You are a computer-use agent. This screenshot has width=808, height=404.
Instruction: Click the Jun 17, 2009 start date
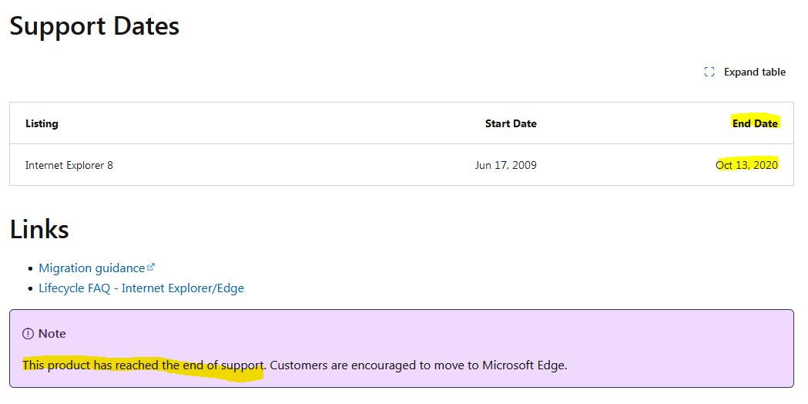506,165
